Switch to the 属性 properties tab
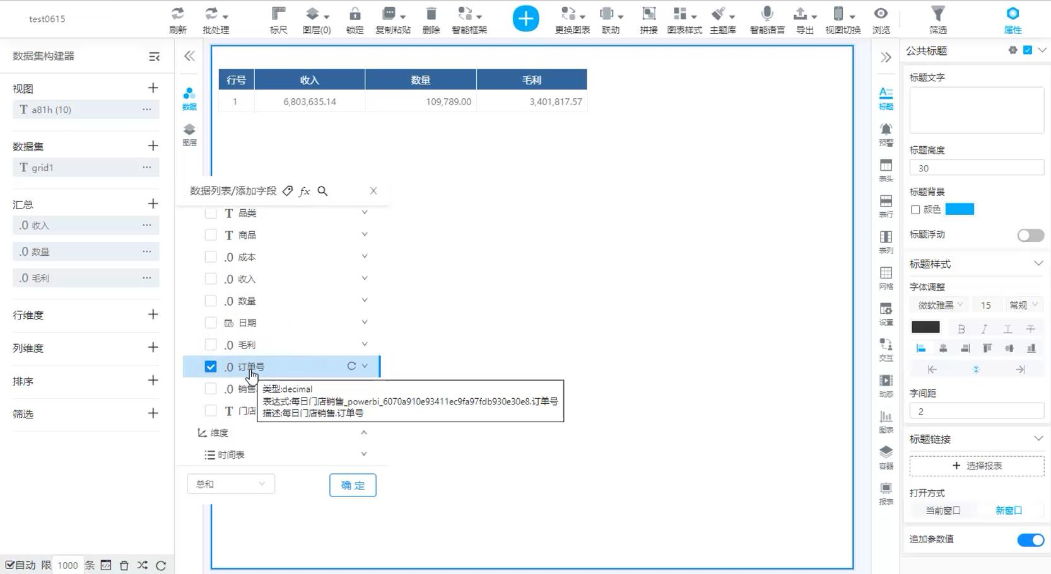 1013,20
